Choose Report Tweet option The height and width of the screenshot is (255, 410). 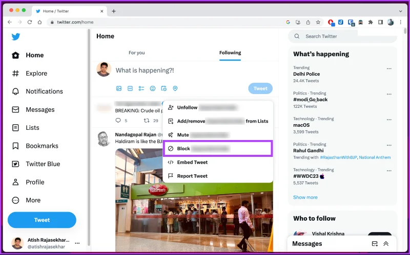tap(218, 176)
